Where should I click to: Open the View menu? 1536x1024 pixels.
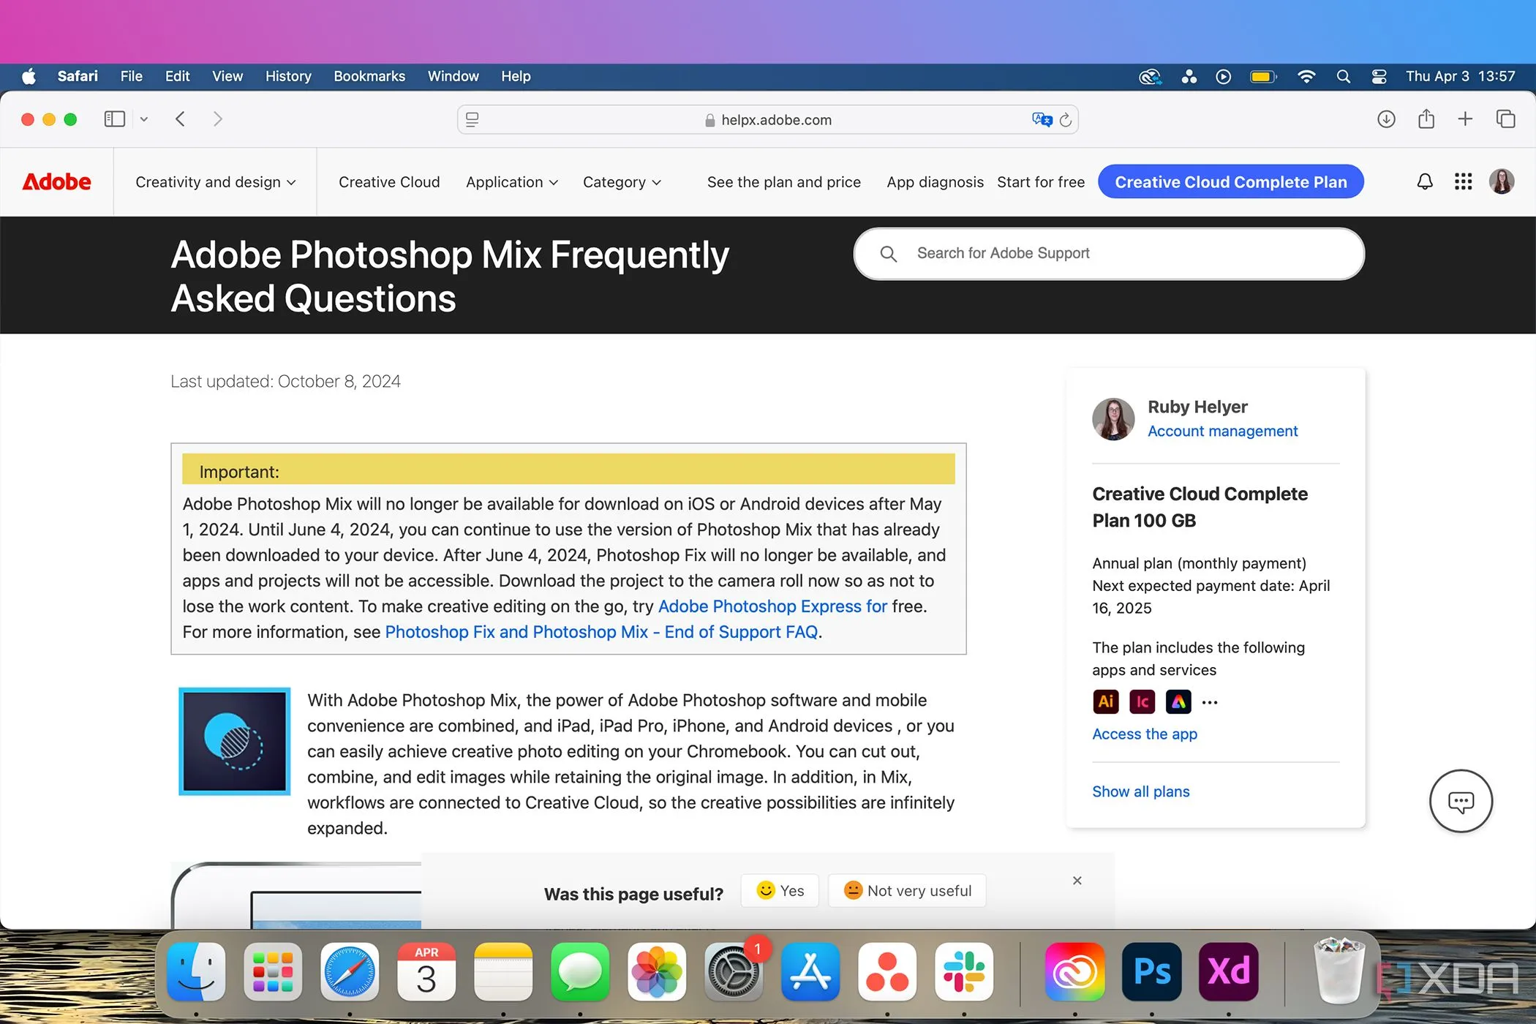click(x=227, y=76)
